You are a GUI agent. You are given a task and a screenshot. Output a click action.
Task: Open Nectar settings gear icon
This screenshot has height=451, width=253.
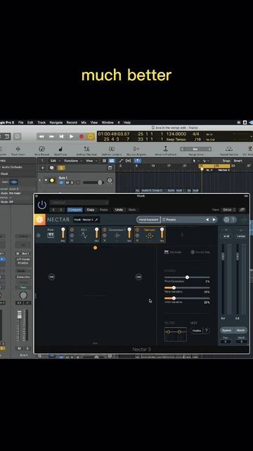[x=226, y=220]
